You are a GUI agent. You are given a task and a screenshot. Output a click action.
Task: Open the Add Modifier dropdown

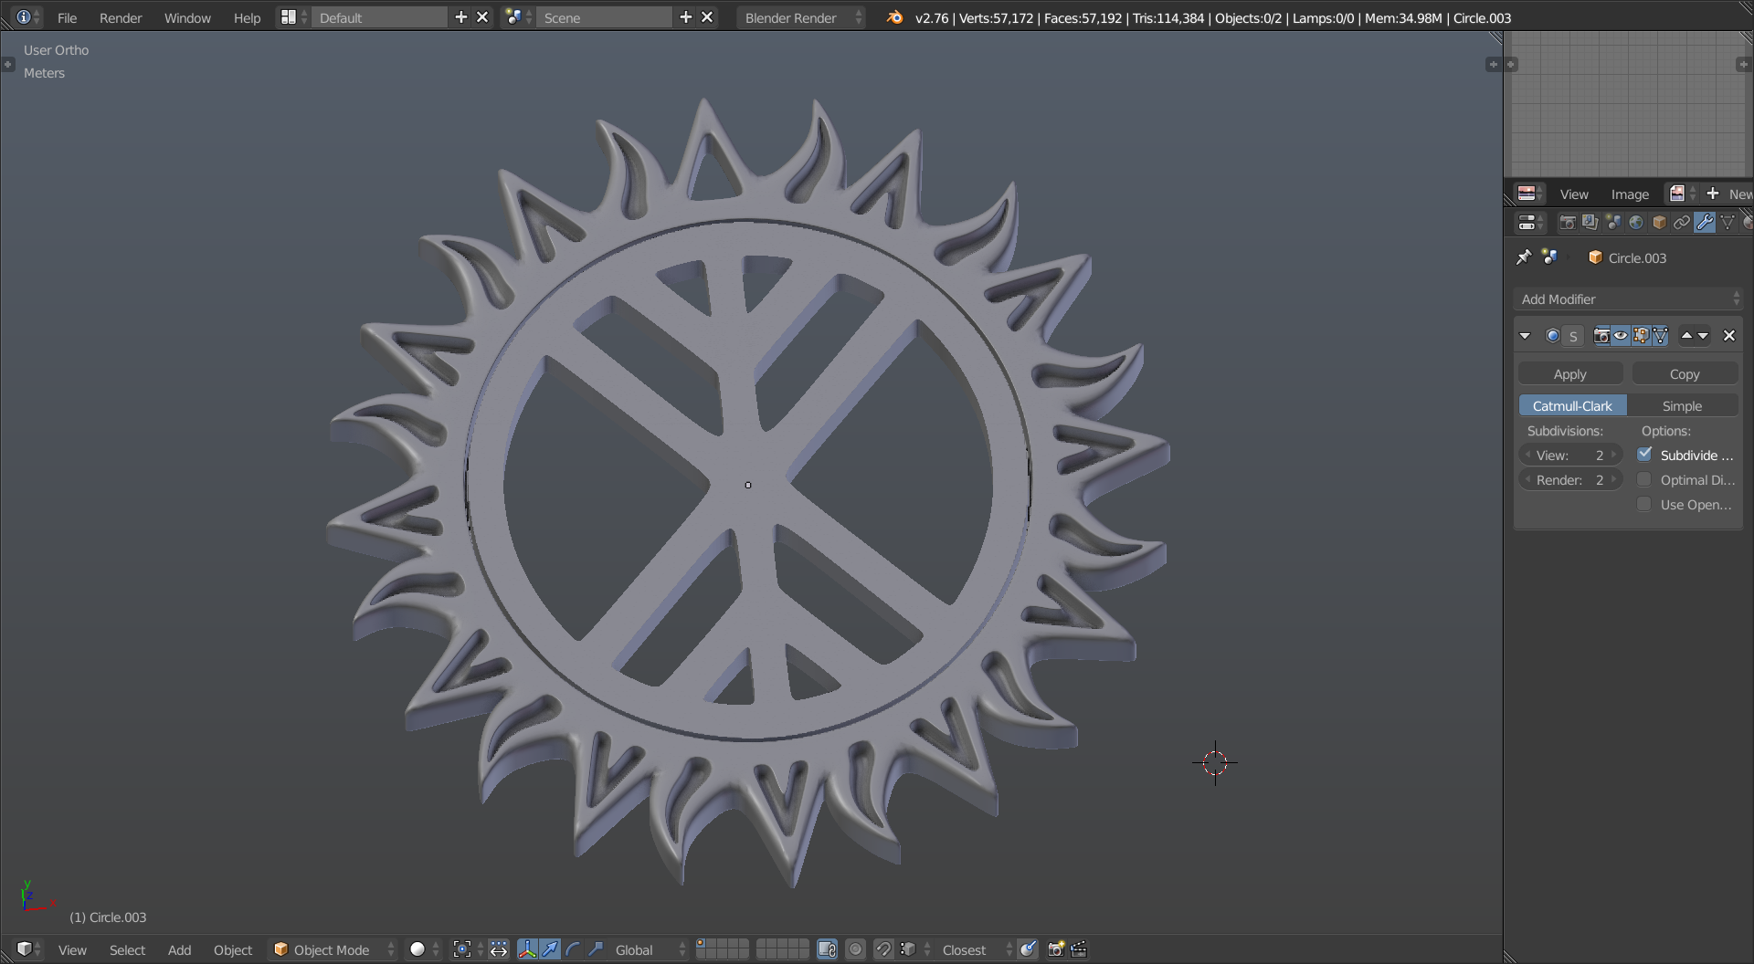[1629, 299]
